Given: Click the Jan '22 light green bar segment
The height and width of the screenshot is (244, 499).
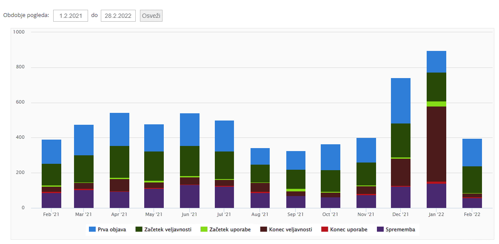Looking at the screenshot, I should coord(436,104).
